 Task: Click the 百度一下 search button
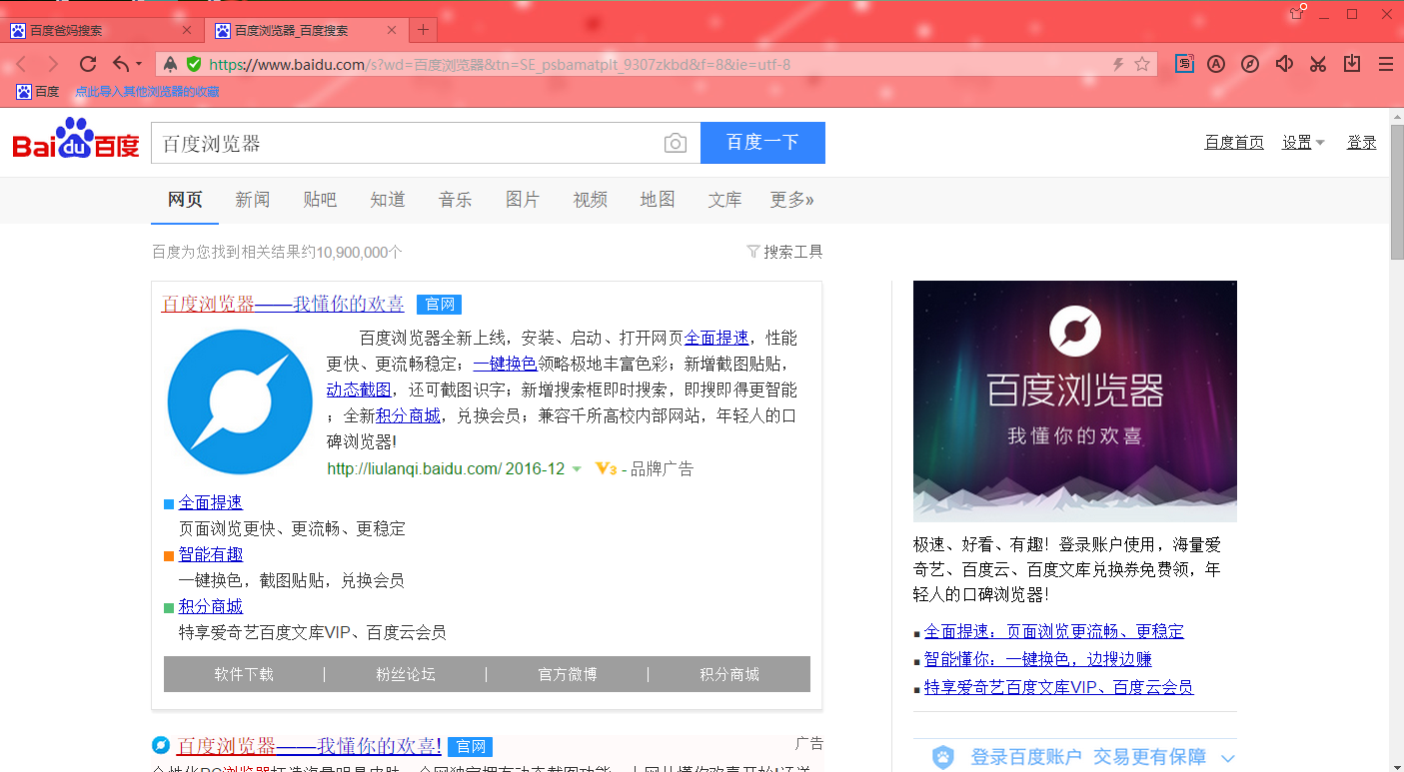(x=762, y=143)
